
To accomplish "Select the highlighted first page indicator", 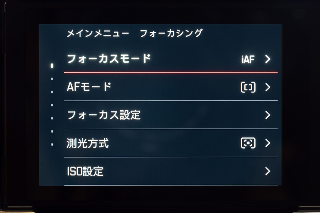I will [52, 66].
